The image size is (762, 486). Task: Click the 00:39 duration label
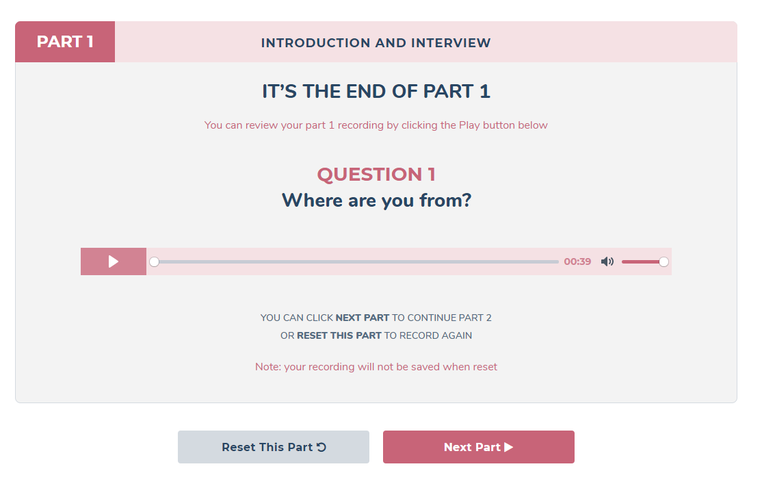[578, 261]
